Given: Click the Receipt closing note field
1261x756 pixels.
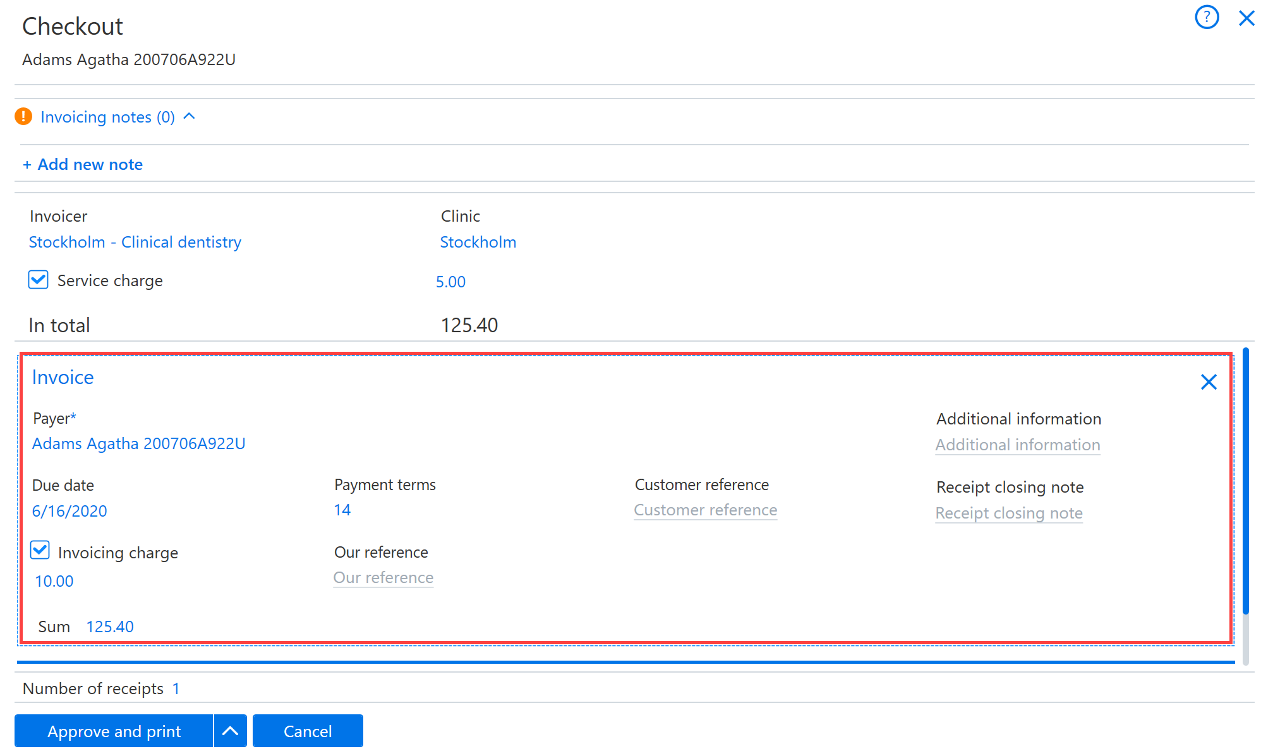Looking at the screenshot, I should tap(1009, 513).
